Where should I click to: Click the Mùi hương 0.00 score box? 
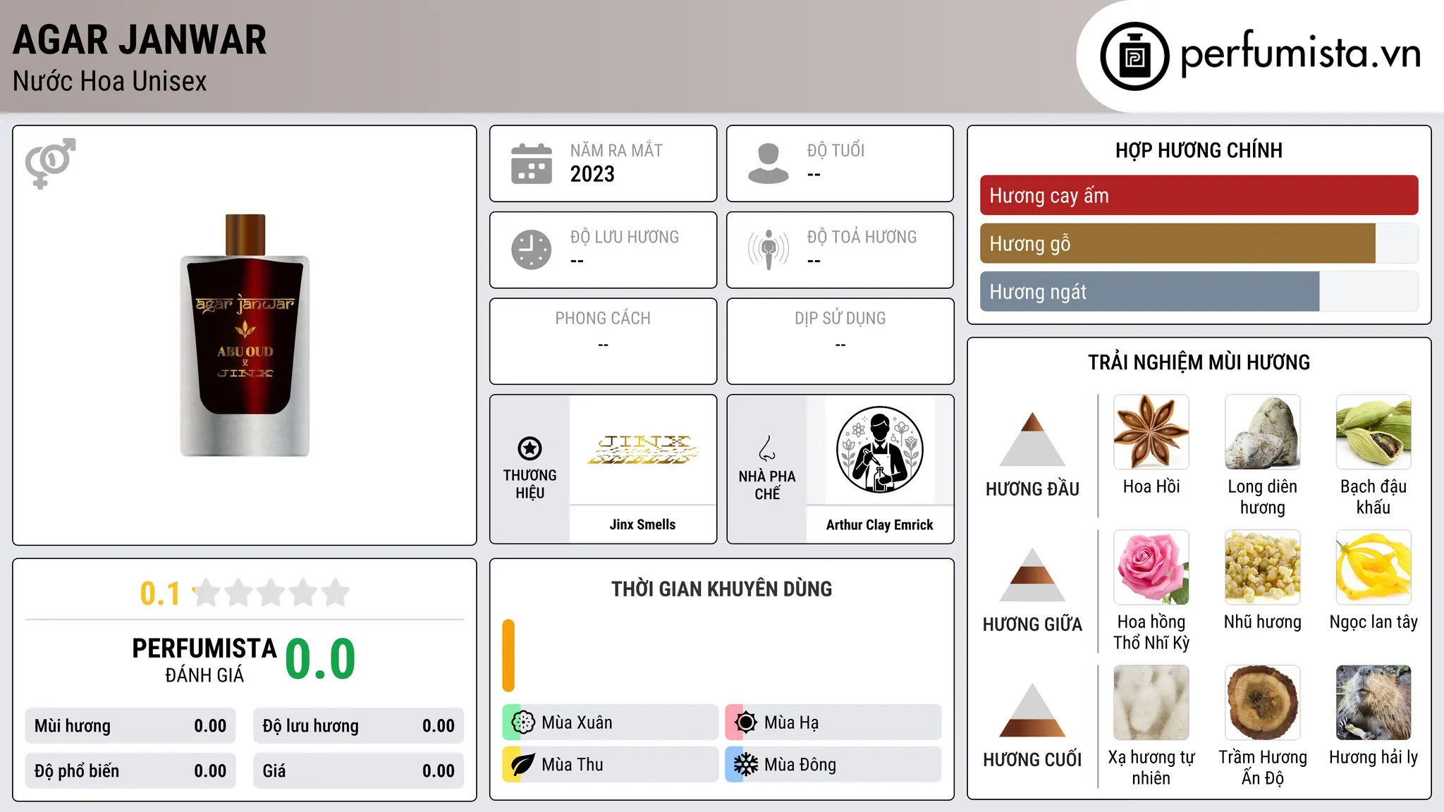click(x=130, y=726)
